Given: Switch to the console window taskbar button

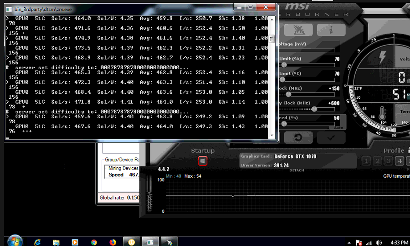Looking at the screenshot, I should (150, 242).
